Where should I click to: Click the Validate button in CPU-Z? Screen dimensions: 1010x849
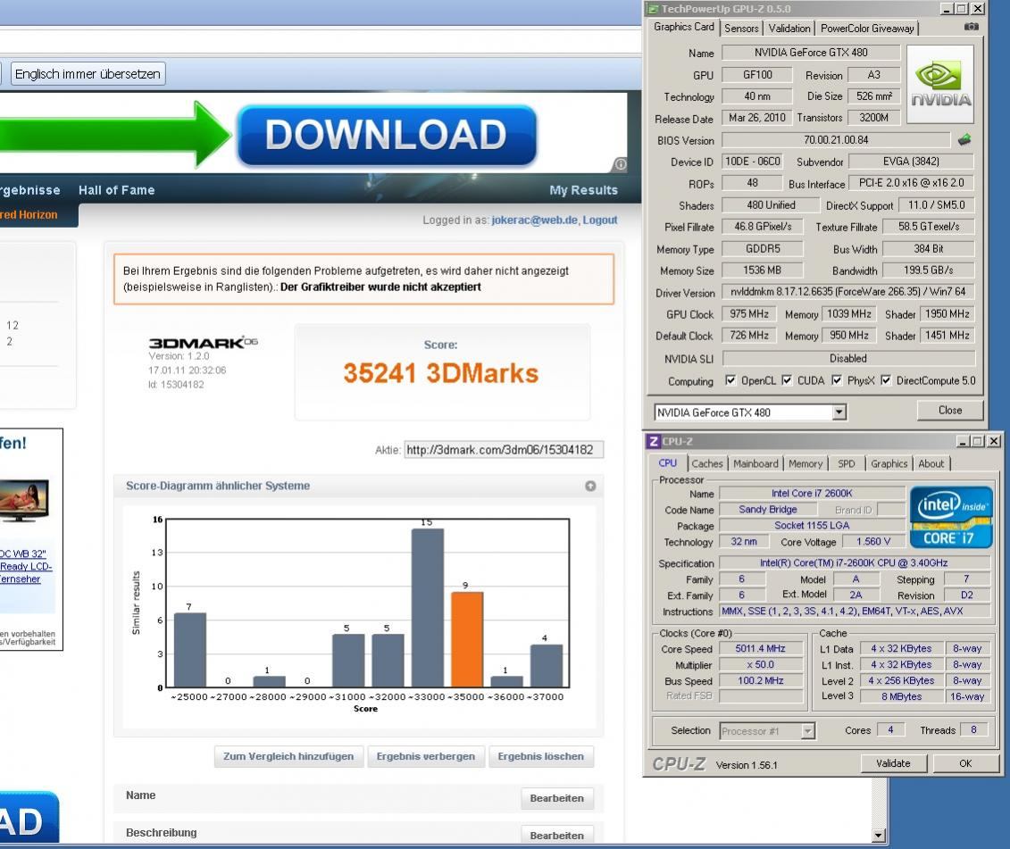[893, 763]
